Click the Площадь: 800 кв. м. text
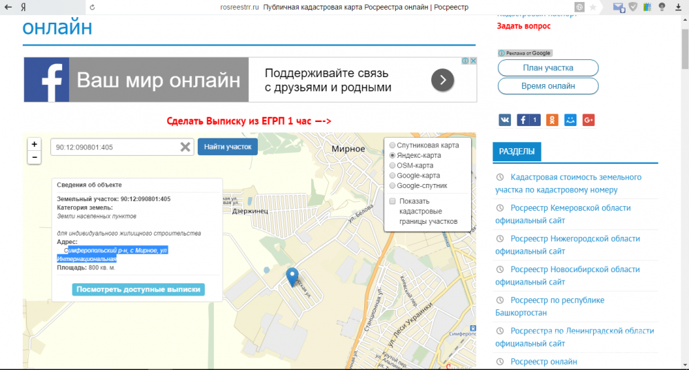Viewport: 689px width, 370px height. click(x=86, y=267)
